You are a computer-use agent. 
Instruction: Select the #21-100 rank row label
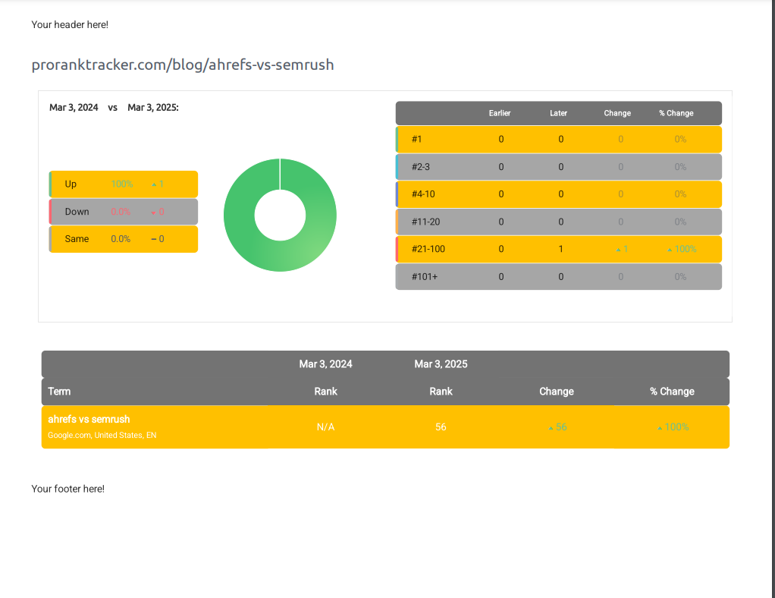tap(428, 249)
